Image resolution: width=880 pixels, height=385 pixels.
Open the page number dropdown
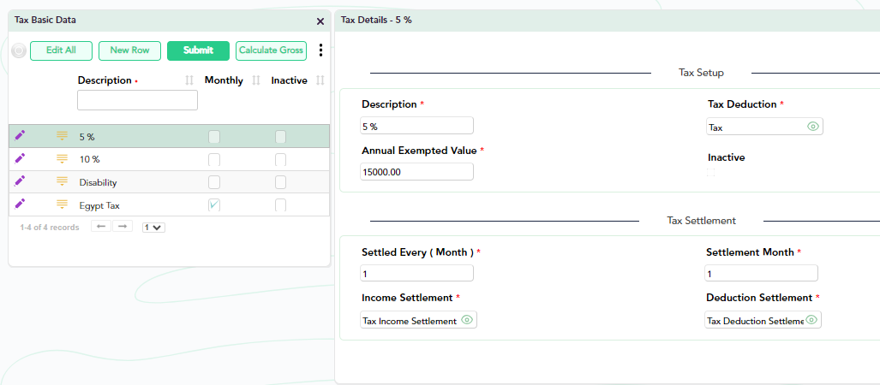click(x=153, y=228)
